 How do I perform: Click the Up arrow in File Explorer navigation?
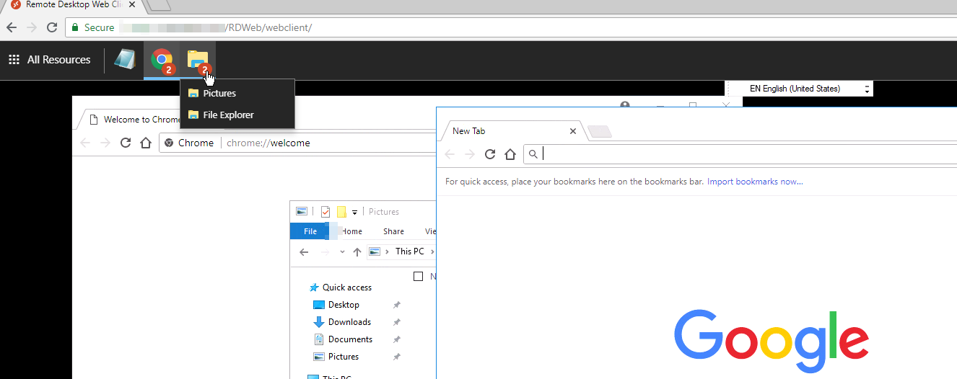tap(357, 251)
